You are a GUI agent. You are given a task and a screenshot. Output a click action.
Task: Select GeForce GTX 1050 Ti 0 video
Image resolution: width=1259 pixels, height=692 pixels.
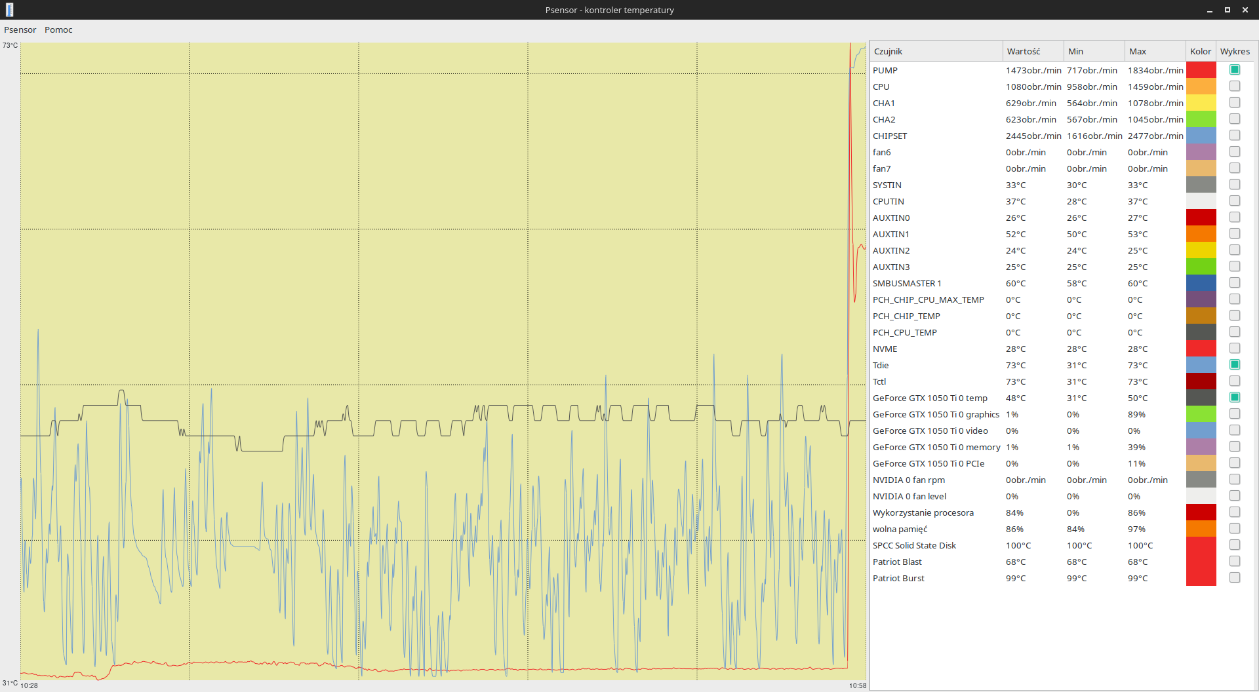click(x=930, y=431)
